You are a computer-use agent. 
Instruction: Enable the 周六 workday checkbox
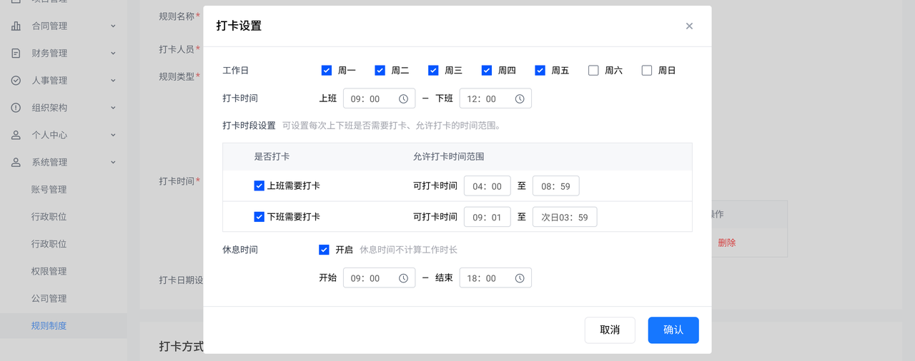click(593, 71)
